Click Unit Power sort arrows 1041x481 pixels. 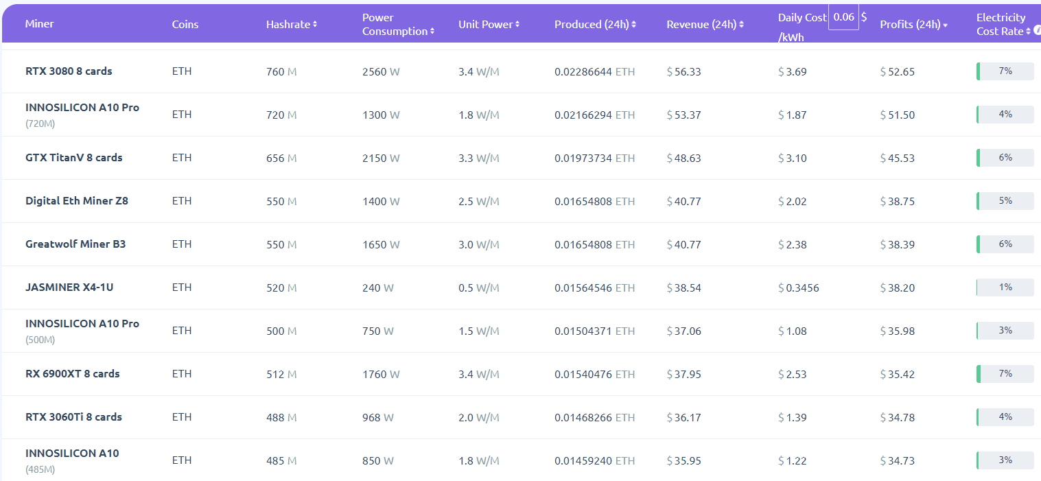517,25
